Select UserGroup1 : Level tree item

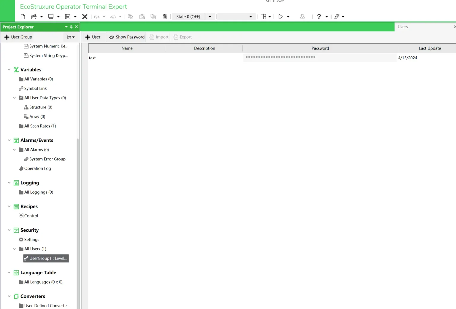(x=46, y=258)
